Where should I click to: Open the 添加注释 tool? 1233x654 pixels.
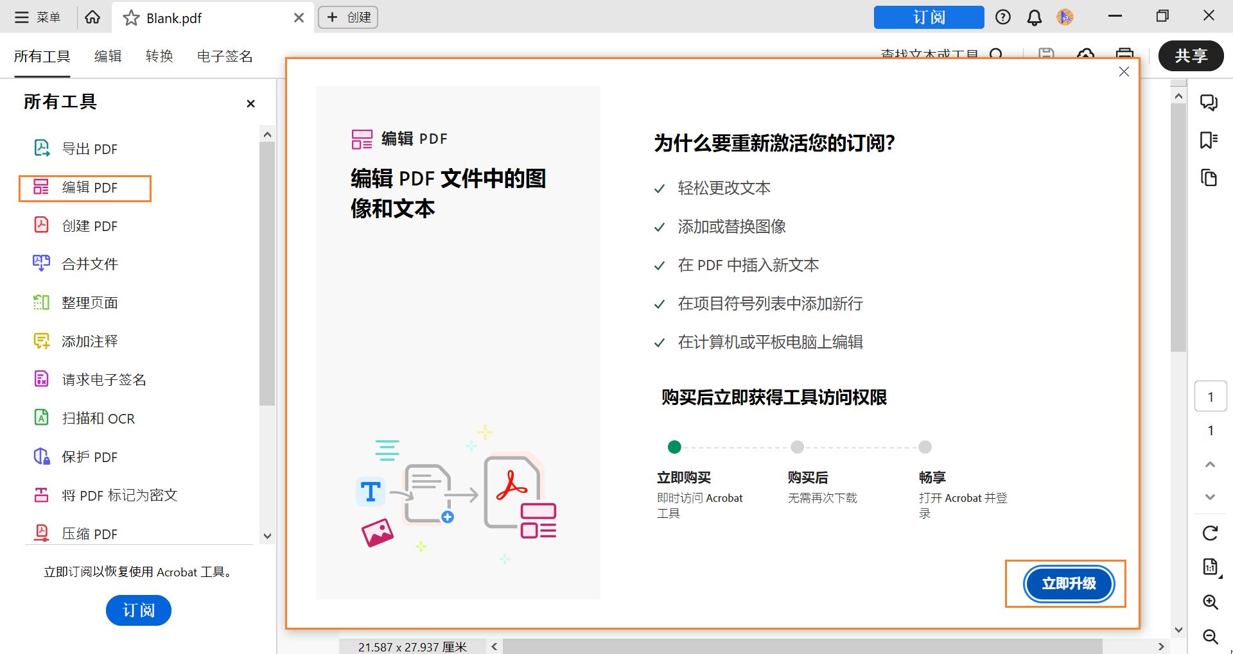[x=89, y=341]
